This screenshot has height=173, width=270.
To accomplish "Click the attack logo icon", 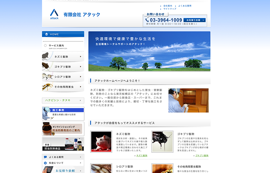I will (x=54, y=14).
